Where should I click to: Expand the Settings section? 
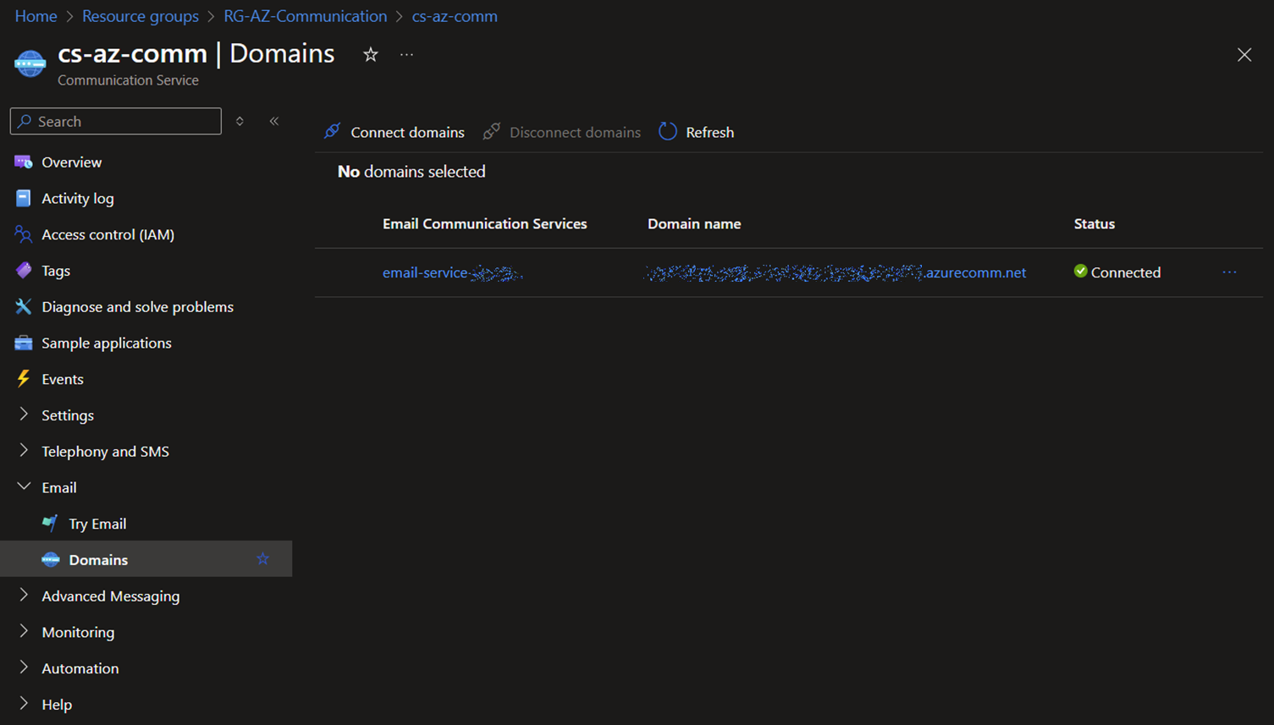coord(24,415)
